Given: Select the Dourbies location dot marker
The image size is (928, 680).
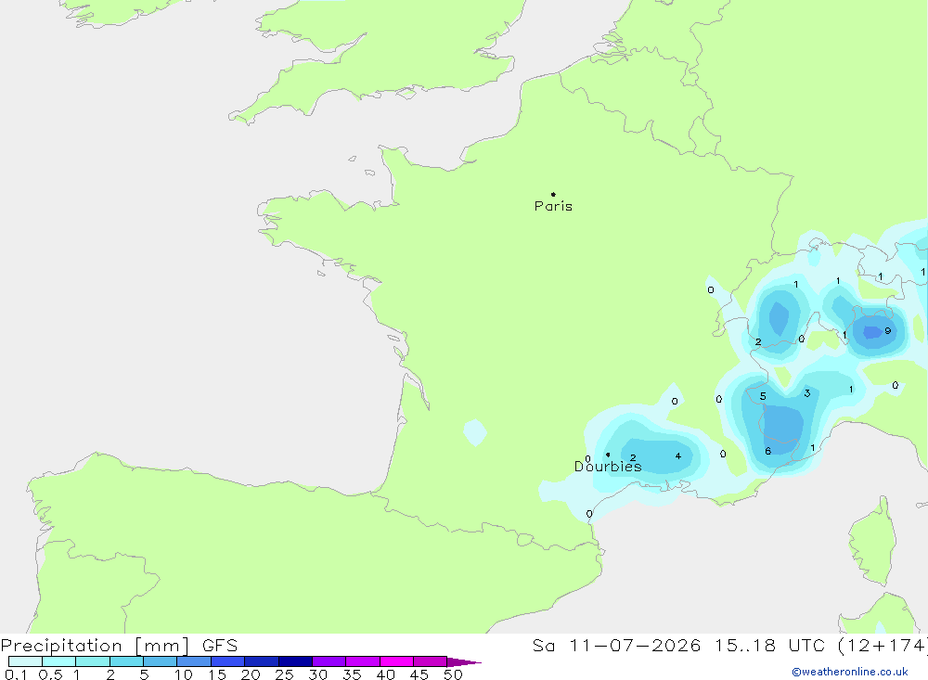Looking at the screenshot, I should point(608,455).
